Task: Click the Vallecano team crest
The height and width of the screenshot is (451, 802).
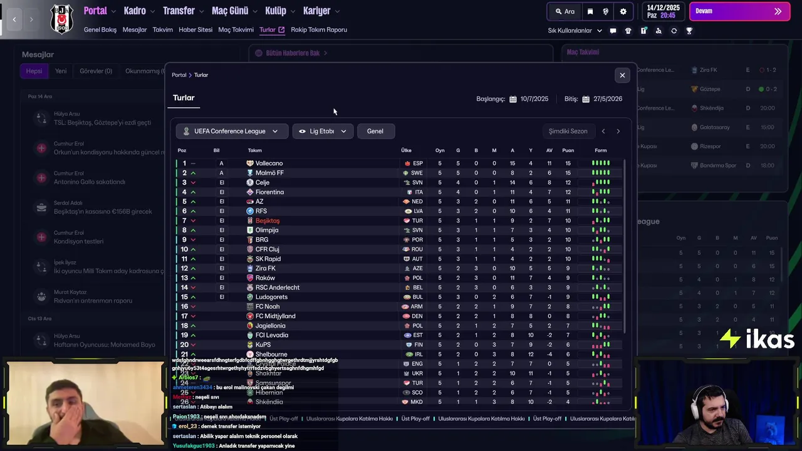Action: (250, 163)
